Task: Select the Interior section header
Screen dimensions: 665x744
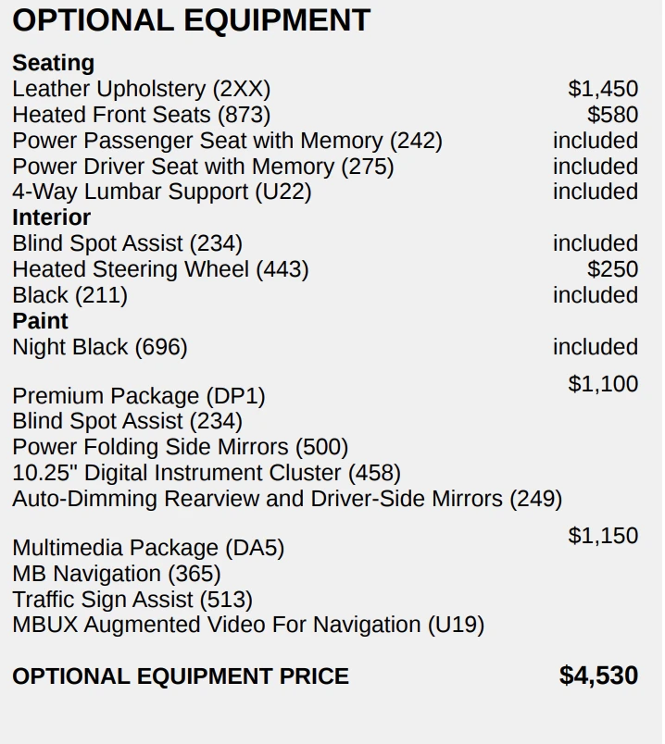Action: tap(51, 217)
